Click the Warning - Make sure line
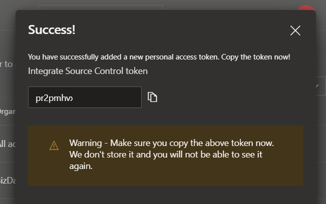 (x=172, y=143)
